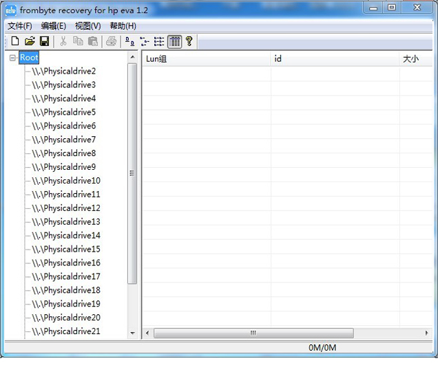Viewport: 438px width, 376px height.
Task: Select the details view toolbar icon
Action: pos(174,42)
